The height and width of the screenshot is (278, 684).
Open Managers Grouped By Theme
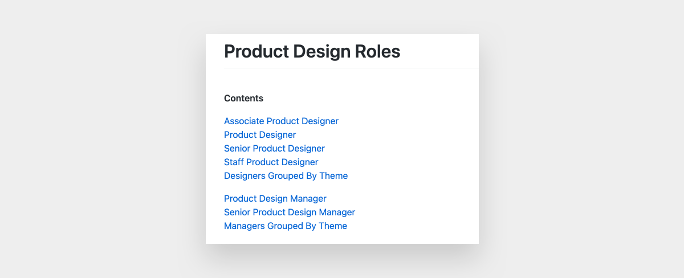point(285,226)
